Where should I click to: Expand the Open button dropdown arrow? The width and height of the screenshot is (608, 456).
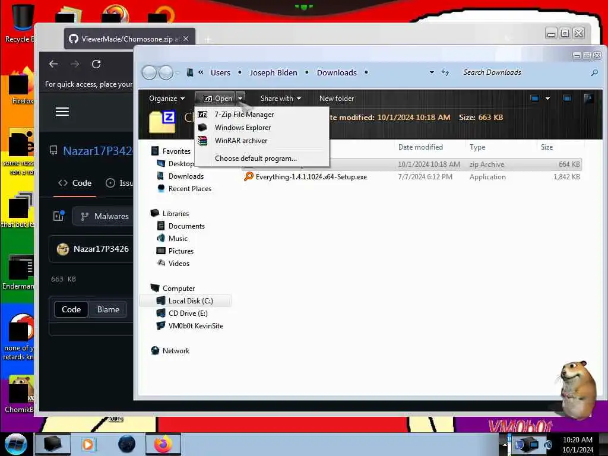[x=240, y=99]
